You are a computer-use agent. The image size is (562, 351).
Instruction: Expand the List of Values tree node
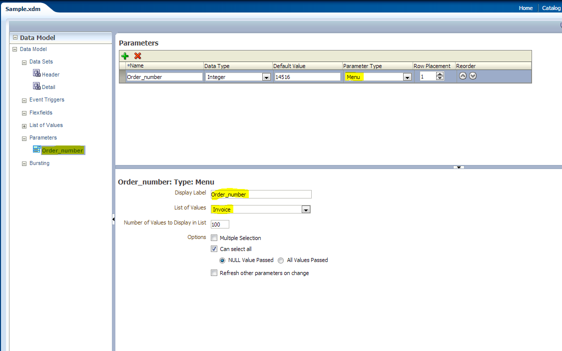click(24, 125)
